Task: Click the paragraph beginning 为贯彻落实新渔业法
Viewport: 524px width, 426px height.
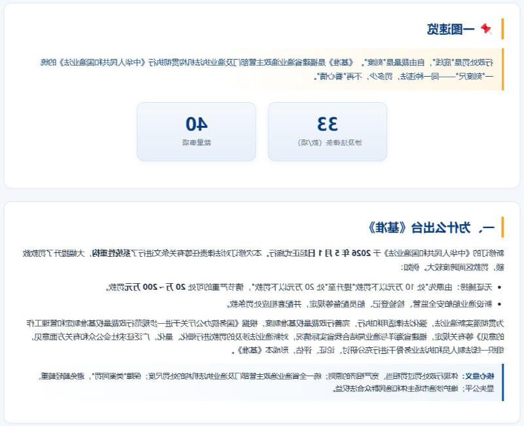Action: click(265, 337)
